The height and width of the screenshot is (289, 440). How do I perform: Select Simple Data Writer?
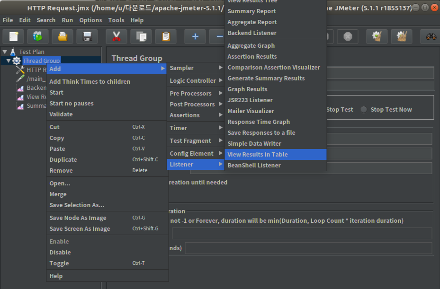(276, 143)
